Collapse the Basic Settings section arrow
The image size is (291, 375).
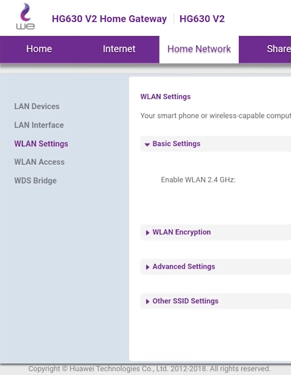(147, 144)
